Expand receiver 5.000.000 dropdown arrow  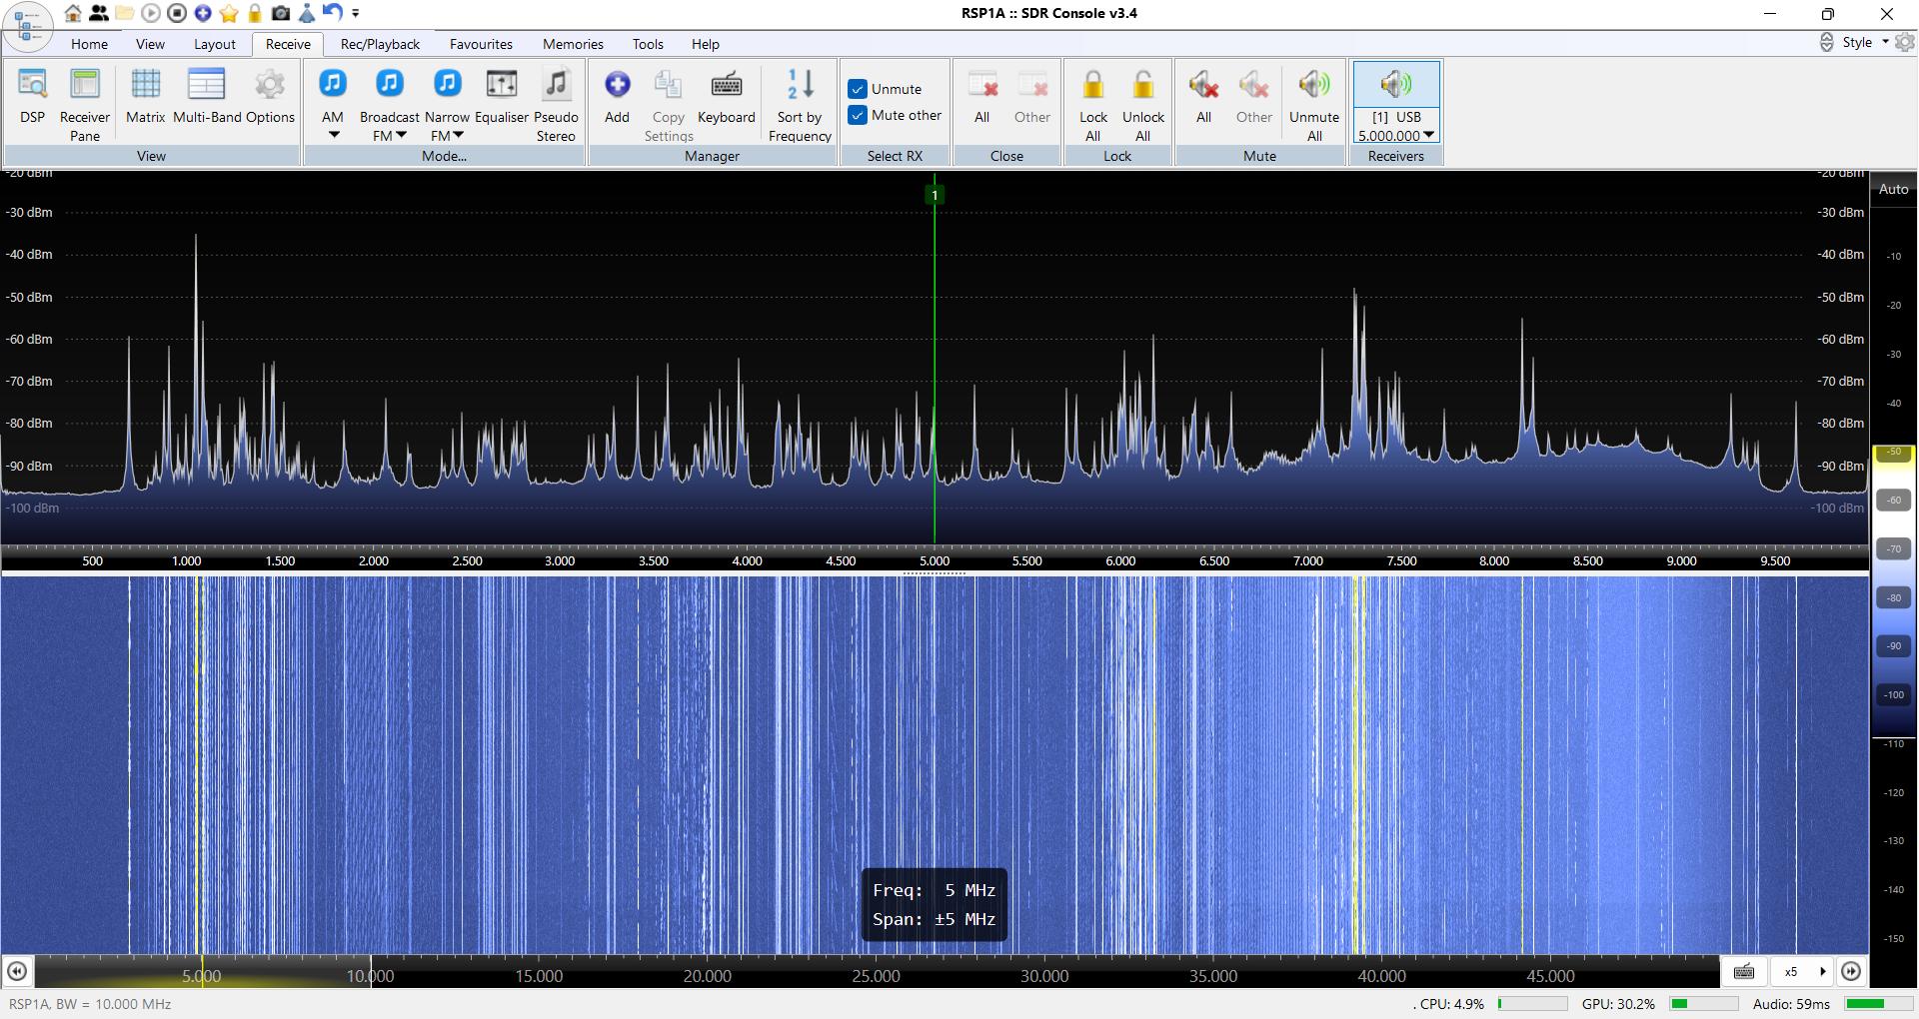pyautogui.click(x=1429, y=135)
